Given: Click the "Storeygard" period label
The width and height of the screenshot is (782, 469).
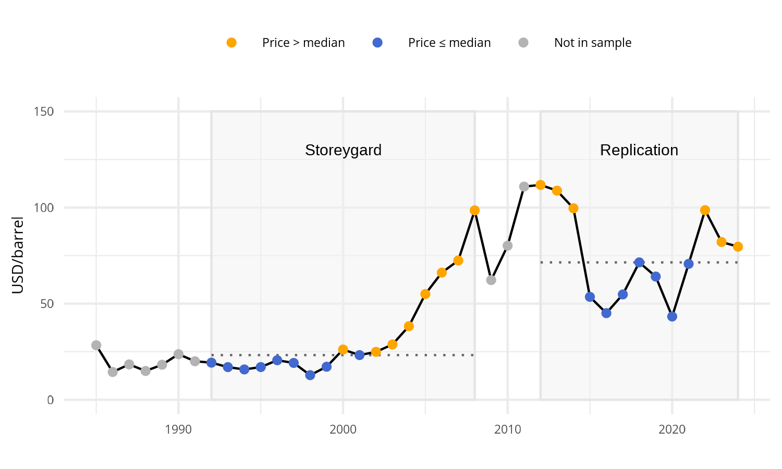Looking at the screenshot, I should (x=343, y=150).
